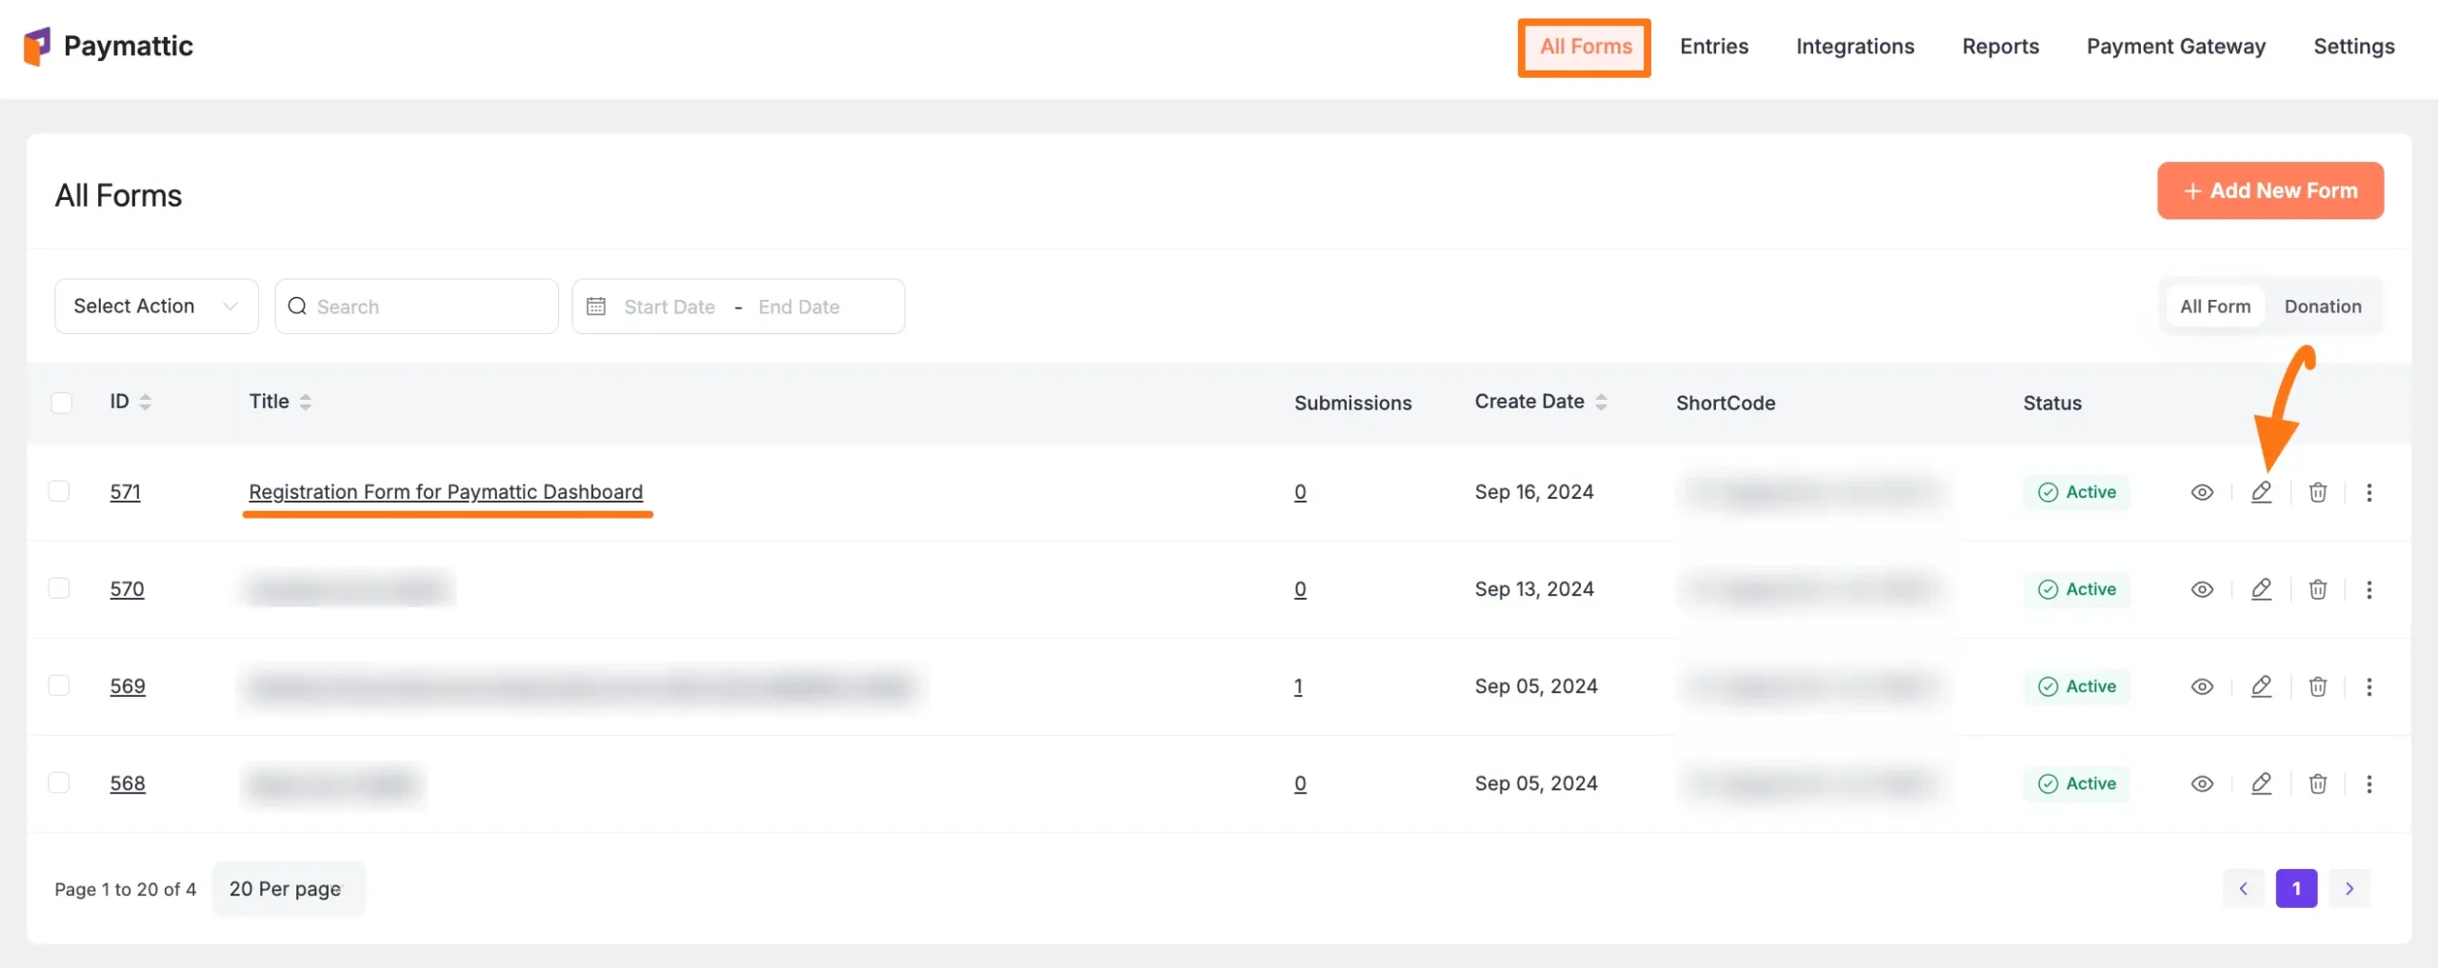This screenshot has width=2438, height=968.
Task: Click the trash icon for form 568
Action: 2317,783
